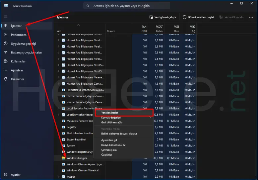Screen dimensions: 258x180
Task: Click the Ayrıntılar list icon
Action: pyautogui.click(x=6, y=70)
